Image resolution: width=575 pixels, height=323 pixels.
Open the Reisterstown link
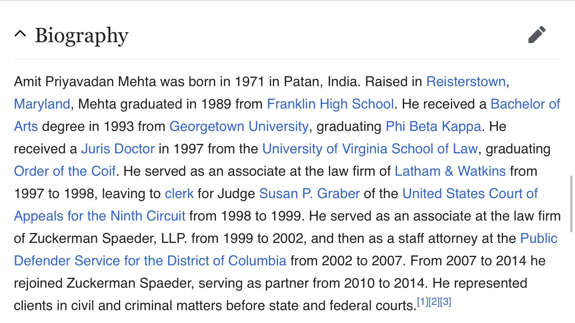(466, 81)
